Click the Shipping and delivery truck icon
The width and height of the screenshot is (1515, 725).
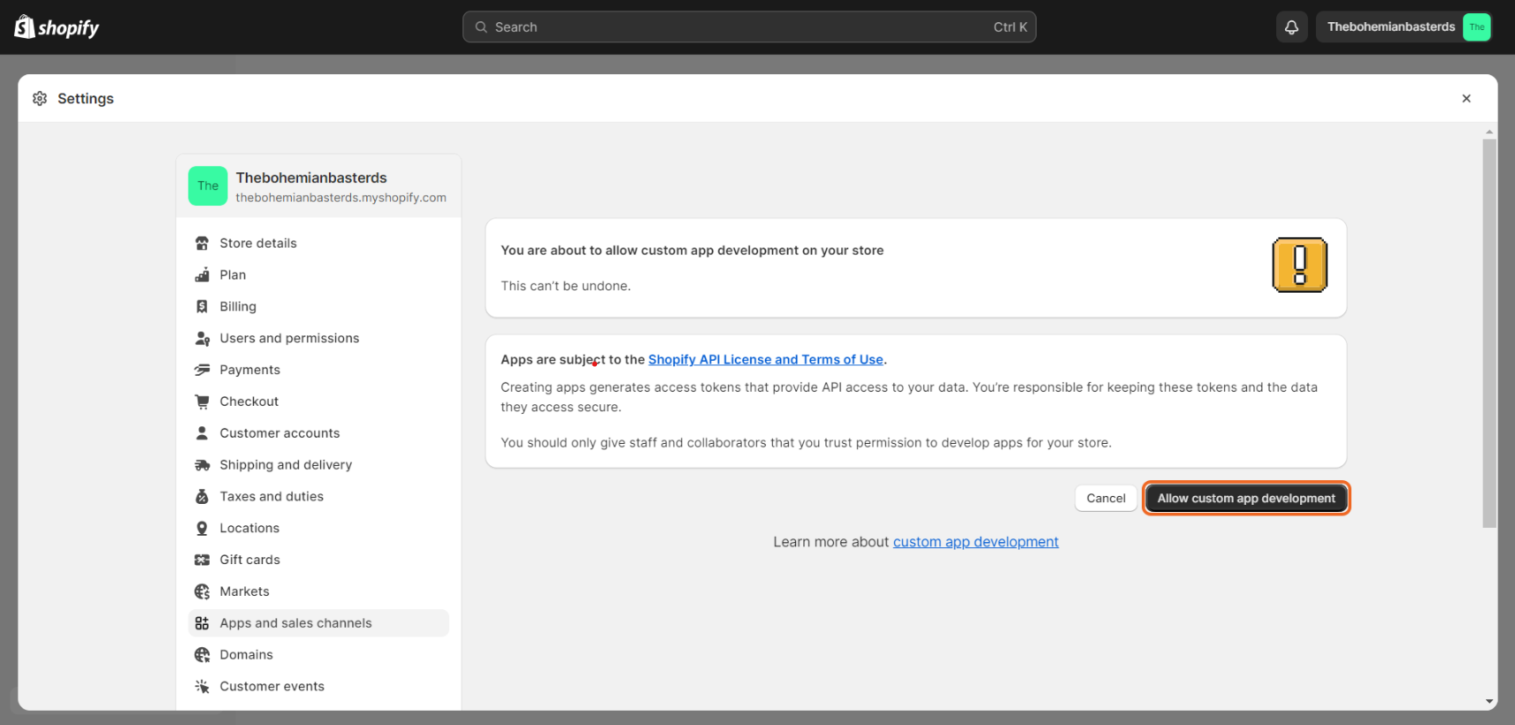202,465
